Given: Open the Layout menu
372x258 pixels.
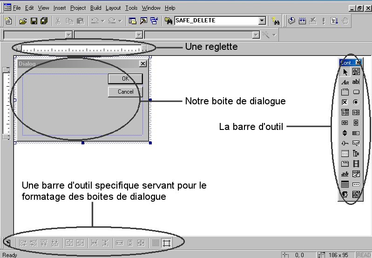Looking at the screenshot, I should pos(113,8).
